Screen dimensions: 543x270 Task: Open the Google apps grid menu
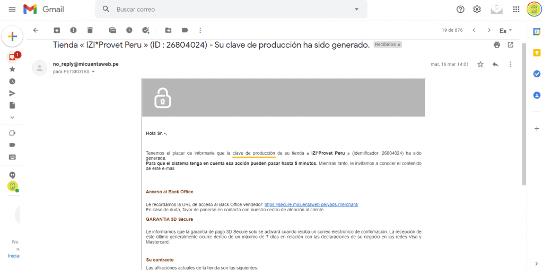516,10
